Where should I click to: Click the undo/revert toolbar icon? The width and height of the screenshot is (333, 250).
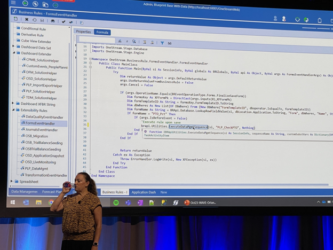tap(34, 20)
